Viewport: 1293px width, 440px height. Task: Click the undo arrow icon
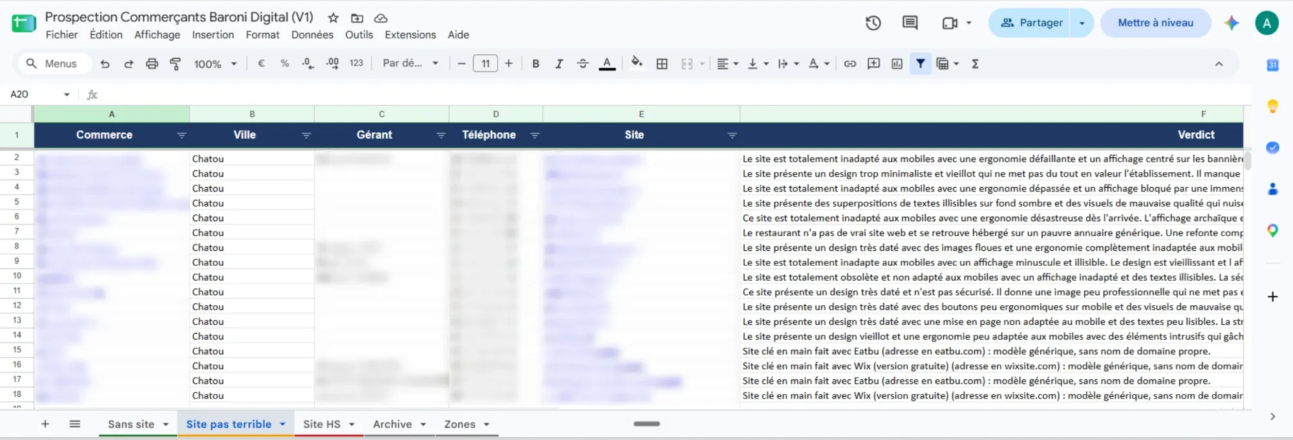tap(105, 64)
